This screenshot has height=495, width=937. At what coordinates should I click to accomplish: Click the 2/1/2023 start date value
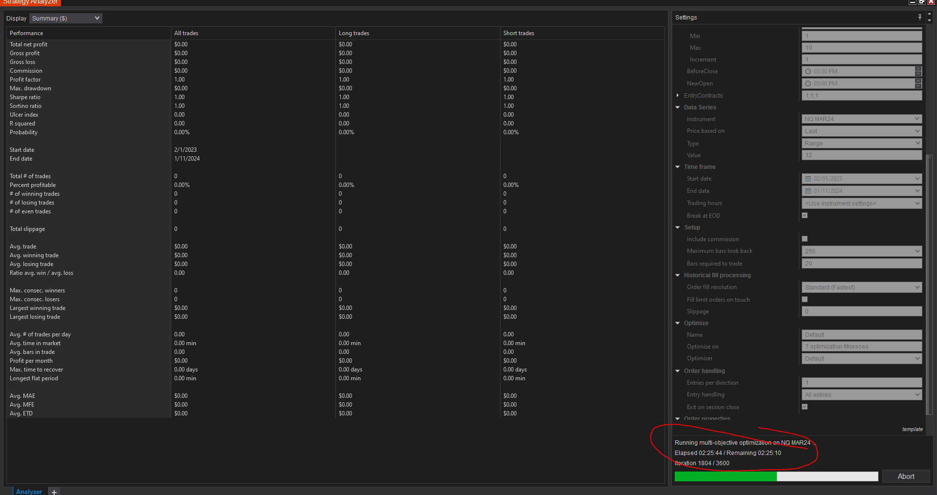tap(186, 150)
